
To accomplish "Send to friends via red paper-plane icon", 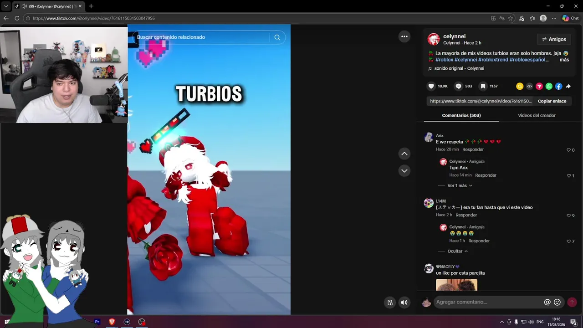I will 539,86.
